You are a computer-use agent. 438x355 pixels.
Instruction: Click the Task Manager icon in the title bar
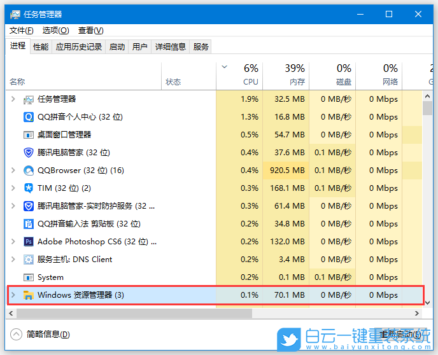(15, 14)
